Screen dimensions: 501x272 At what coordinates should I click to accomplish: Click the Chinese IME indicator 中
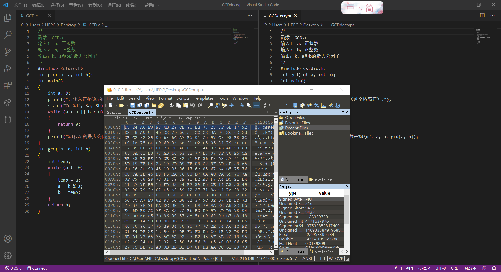(x=350, y=8)
